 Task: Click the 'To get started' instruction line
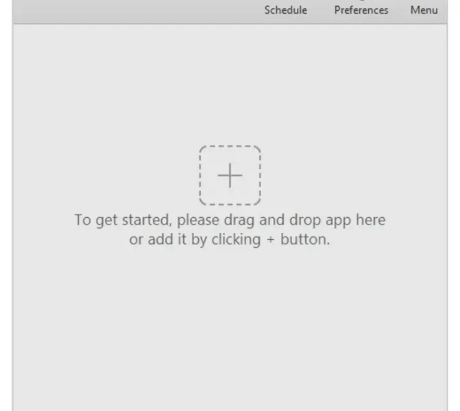coord(230,220)
